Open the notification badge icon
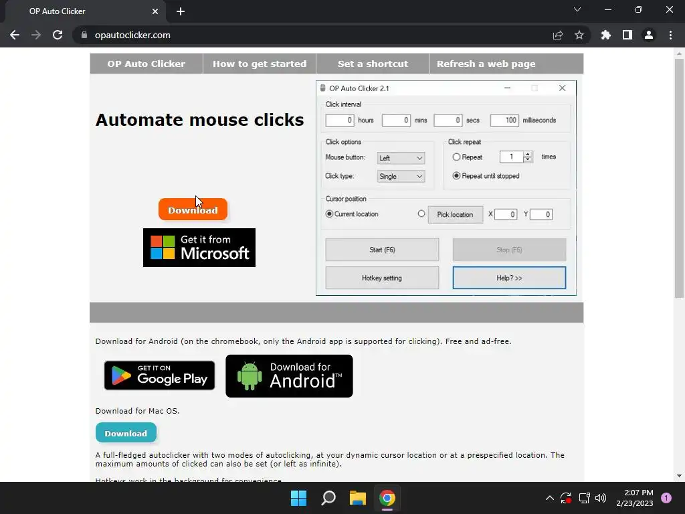 click(666, 498)
